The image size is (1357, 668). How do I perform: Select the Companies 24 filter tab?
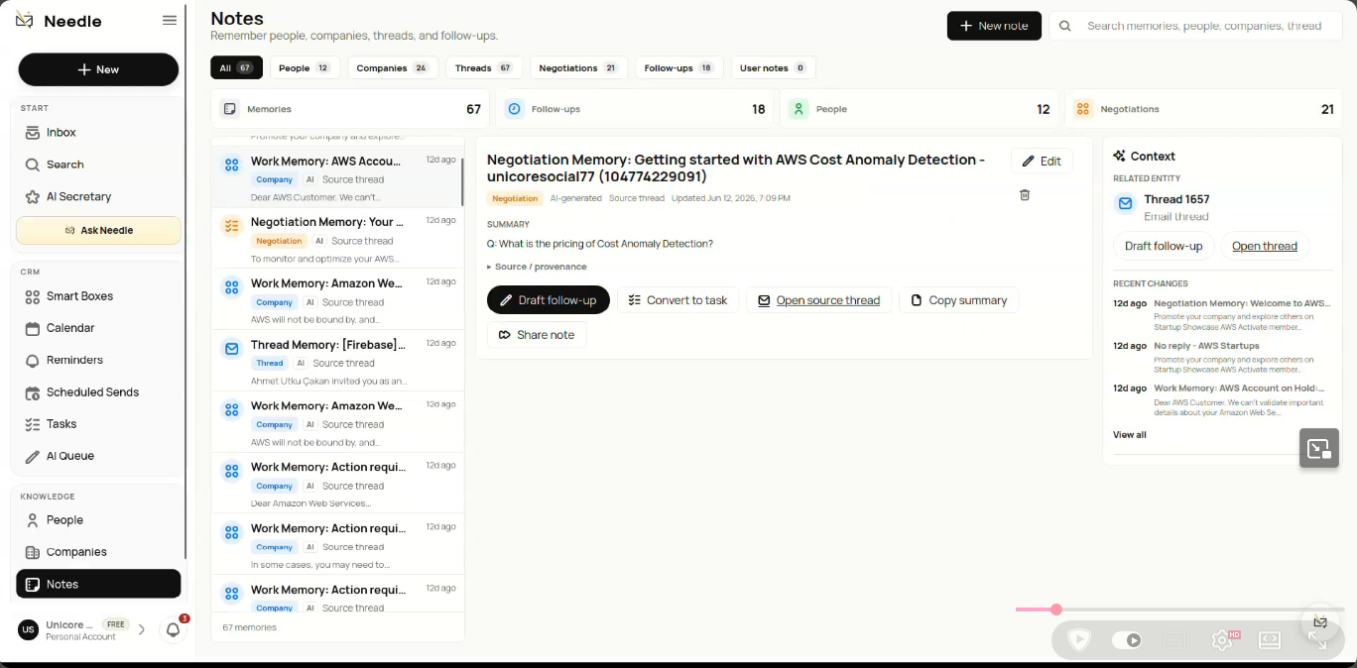click(393, 68)
